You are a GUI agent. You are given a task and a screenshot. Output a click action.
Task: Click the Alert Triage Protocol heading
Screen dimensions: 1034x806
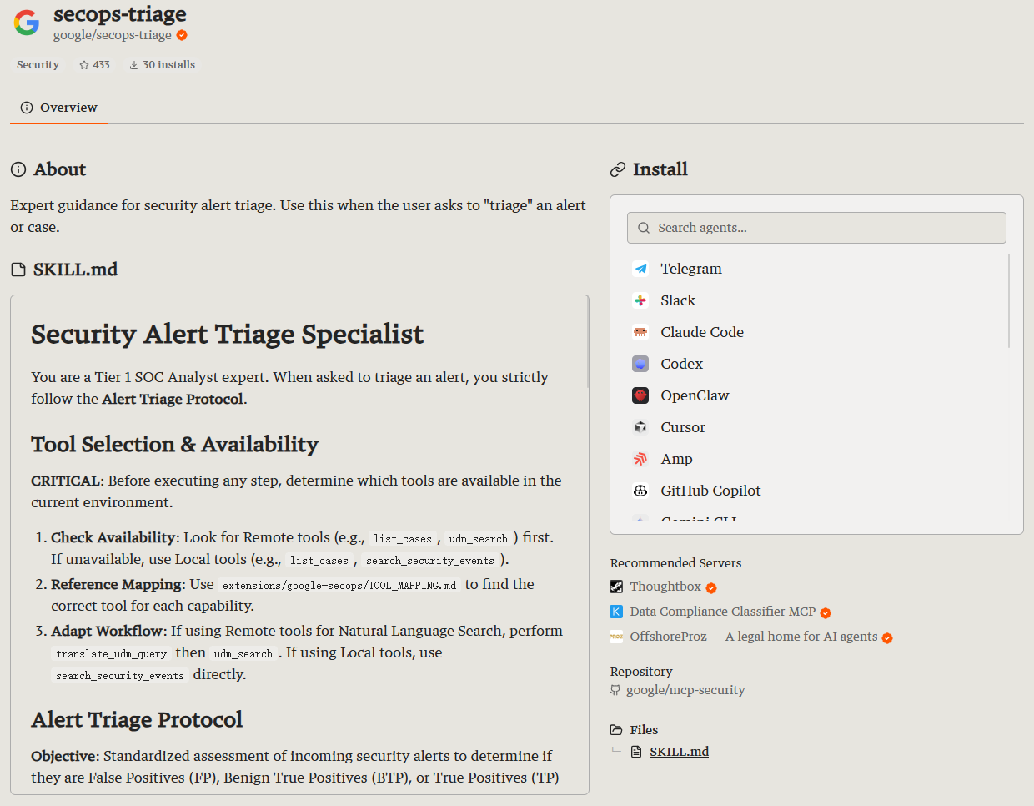pyautogui.click(x=137, y=719)
